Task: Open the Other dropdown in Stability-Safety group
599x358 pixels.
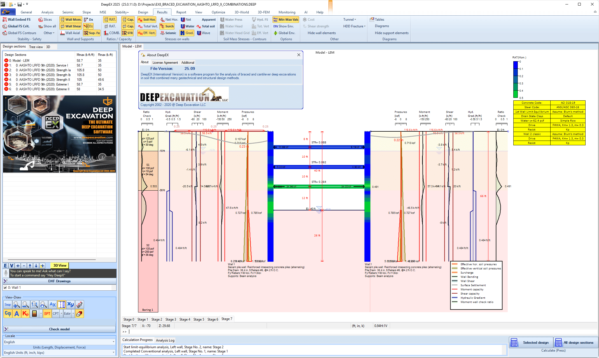Action: click(49, 33)
